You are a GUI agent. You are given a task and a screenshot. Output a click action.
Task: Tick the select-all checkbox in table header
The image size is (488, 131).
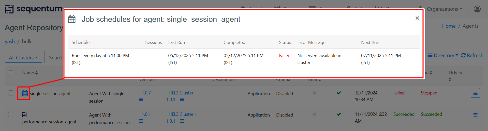[x=11, y=73]
